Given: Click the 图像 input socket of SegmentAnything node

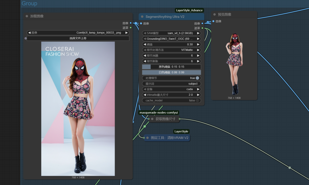Looking at the screenshot, I should click(x=141, y=23).
